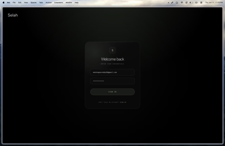
Task: Open the Window menu
Action: [69, 3]
